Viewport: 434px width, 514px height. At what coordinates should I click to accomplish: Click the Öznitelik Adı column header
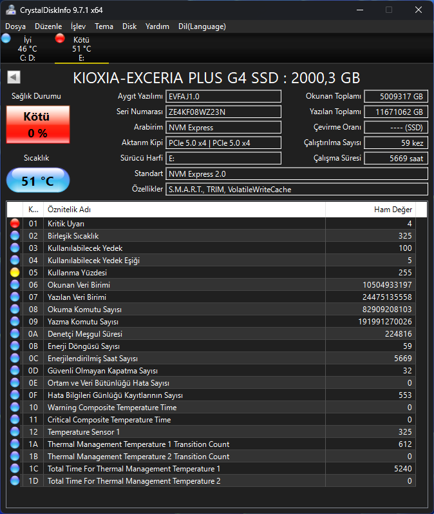click(184, 210)
